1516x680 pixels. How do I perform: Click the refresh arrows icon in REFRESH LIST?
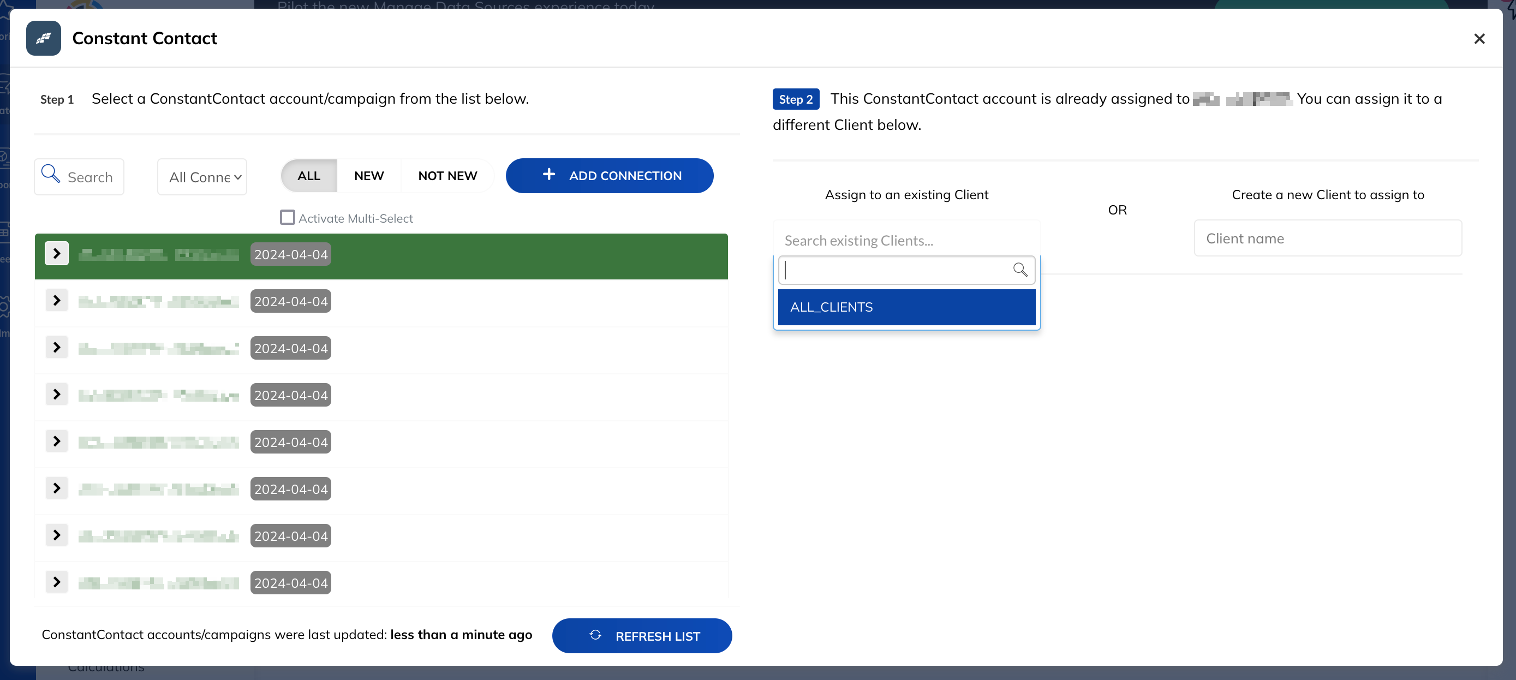click(x=595, y=635)
